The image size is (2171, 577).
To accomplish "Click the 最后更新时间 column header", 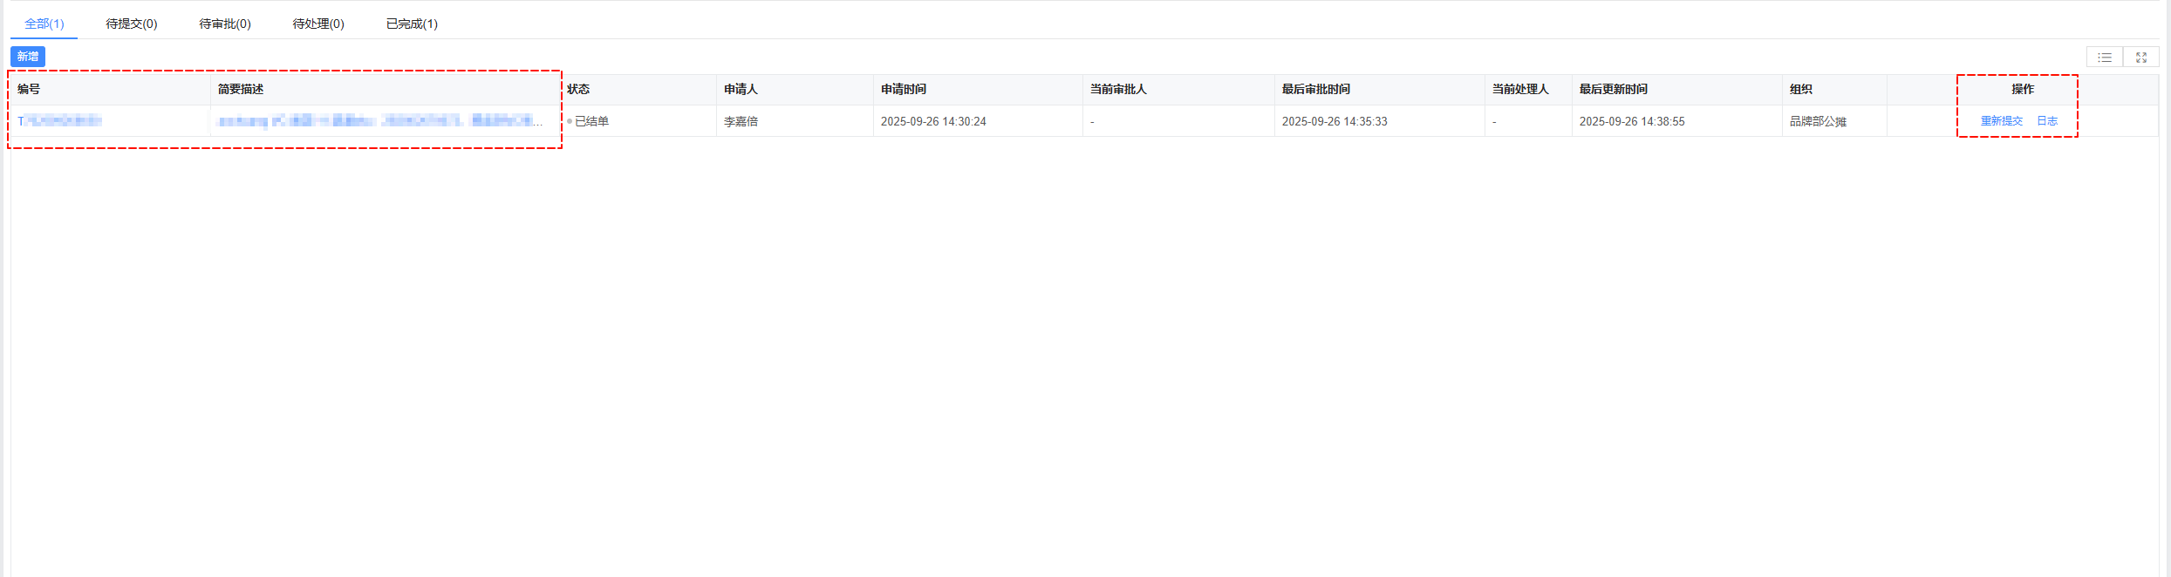I will coord(1613,89).
